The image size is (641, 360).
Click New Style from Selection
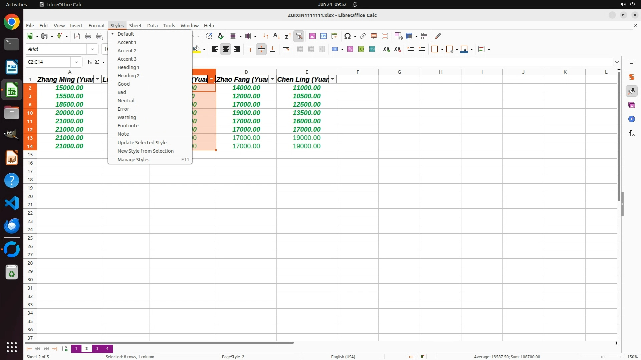pyautogui.click(x=145, y=151)
